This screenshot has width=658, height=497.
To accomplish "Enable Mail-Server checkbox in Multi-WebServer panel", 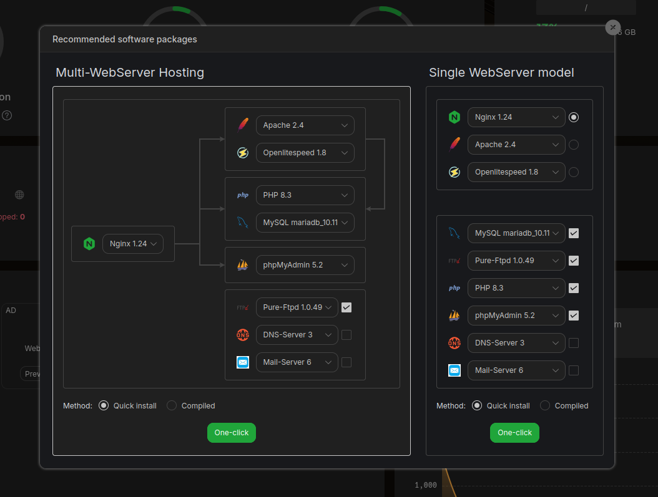I will [346, 362].
